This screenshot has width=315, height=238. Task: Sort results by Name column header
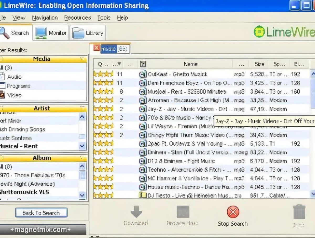[x=191, y=64]
